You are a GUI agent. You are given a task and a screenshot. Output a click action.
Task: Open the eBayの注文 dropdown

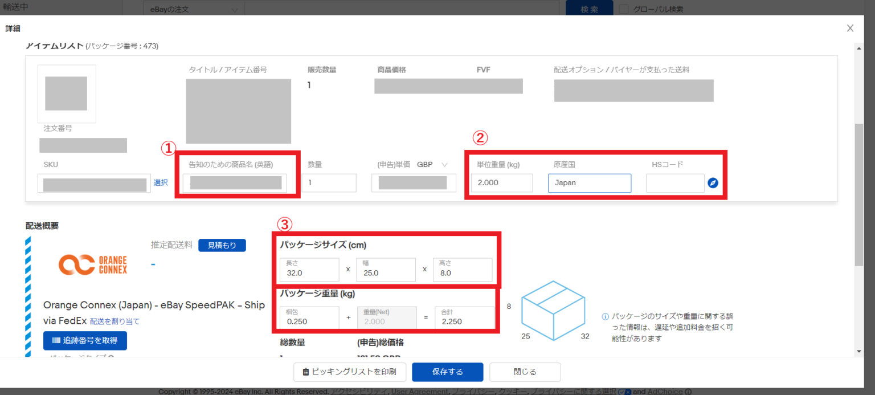pos(194,9)
